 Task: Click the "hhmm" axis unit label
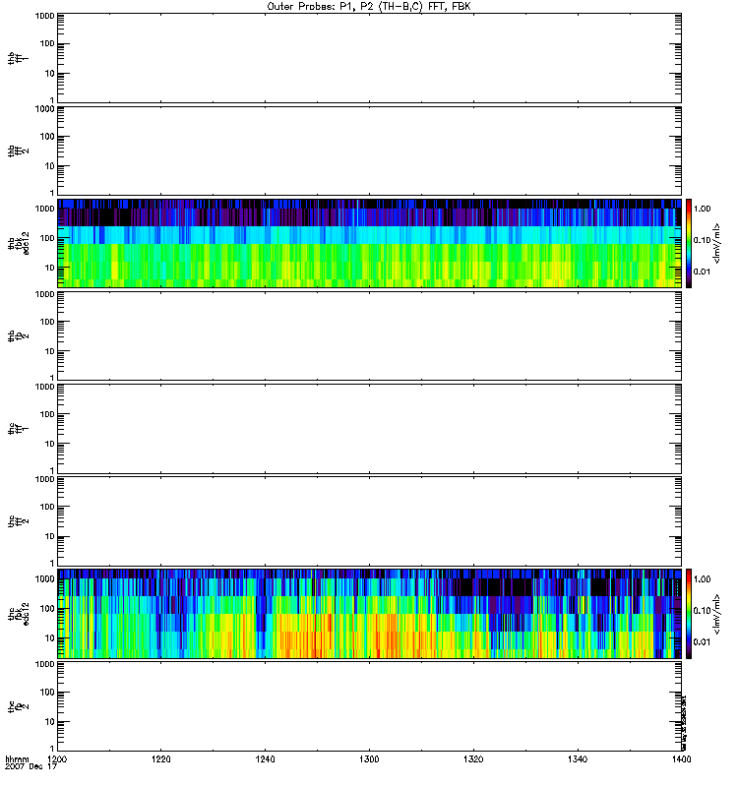tap(17, 759)
